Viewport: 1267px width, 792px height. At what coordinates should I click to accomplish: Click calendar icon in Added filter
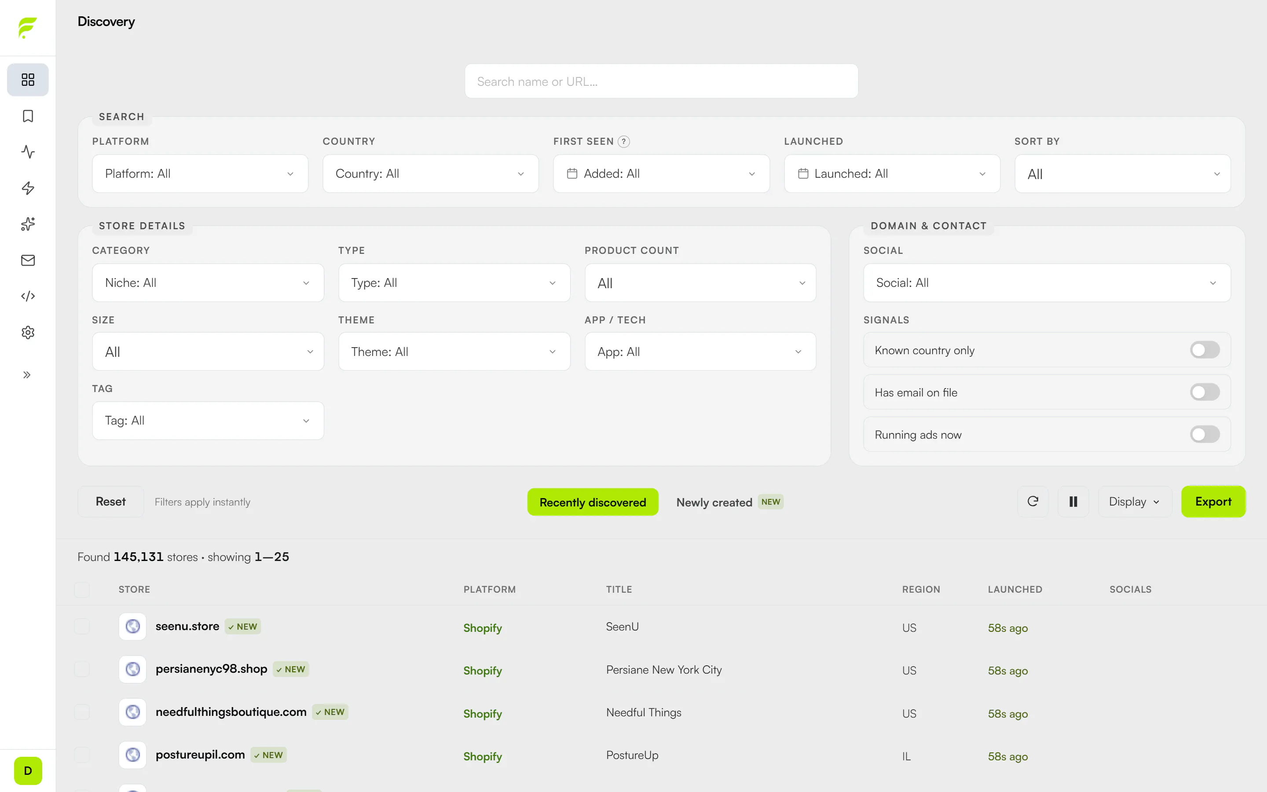pos(572,173)
